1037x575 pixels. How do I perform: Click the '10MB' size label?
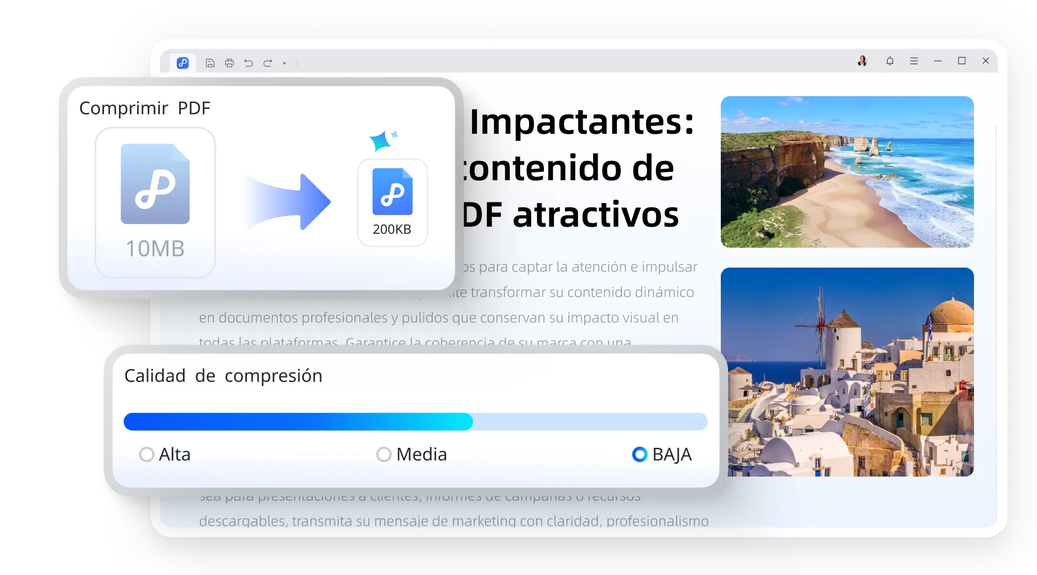pyautogui.click(x=155, y=249)
